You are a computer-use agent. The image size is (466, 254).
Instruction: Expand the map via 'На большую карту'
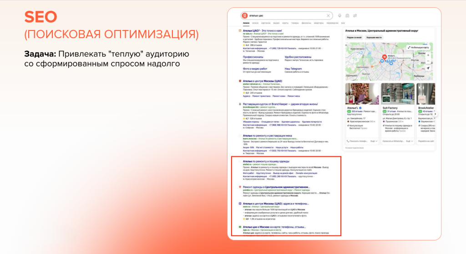418,47
